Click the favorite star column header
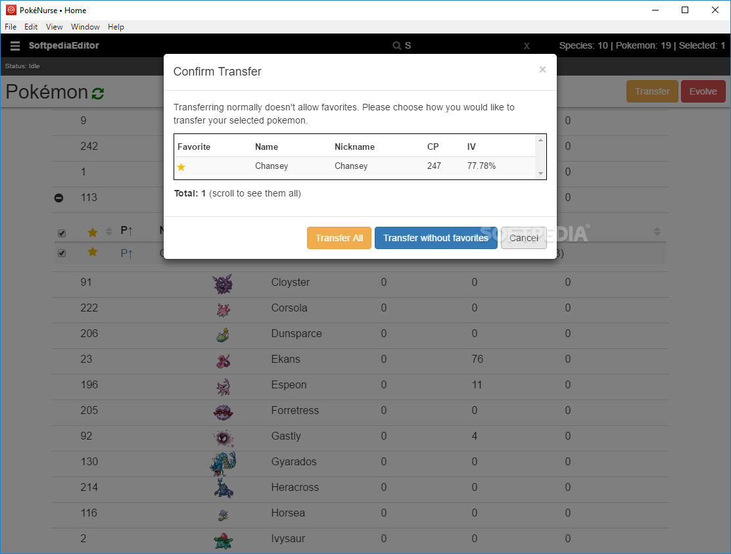This screenshot has width=731, height=554. pos(93,232)
